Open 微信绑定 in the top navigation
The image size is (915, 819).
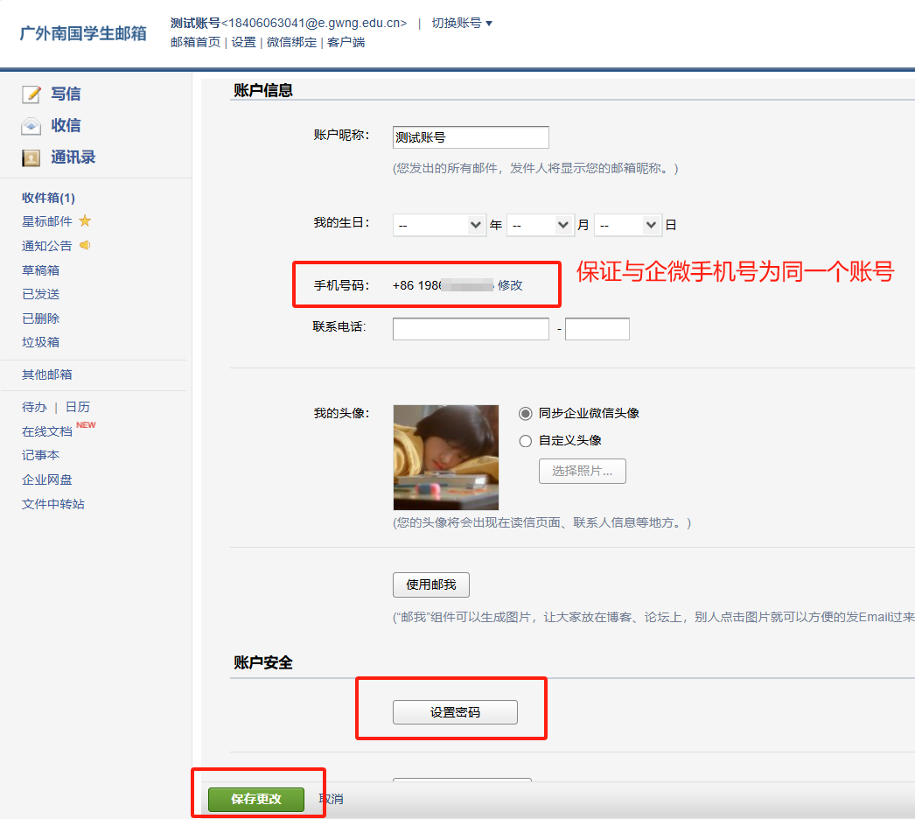pyautogui.click(x=291, y=42)
